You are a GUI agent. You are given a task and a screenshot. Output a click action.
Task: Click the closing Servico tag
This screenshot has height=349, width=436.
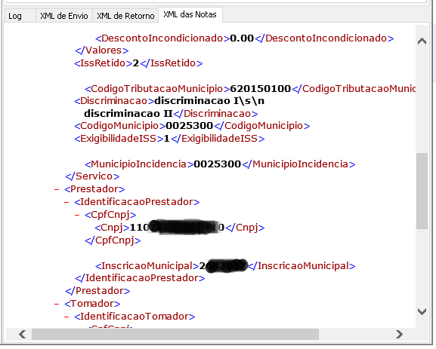click(x=92, y=176)
